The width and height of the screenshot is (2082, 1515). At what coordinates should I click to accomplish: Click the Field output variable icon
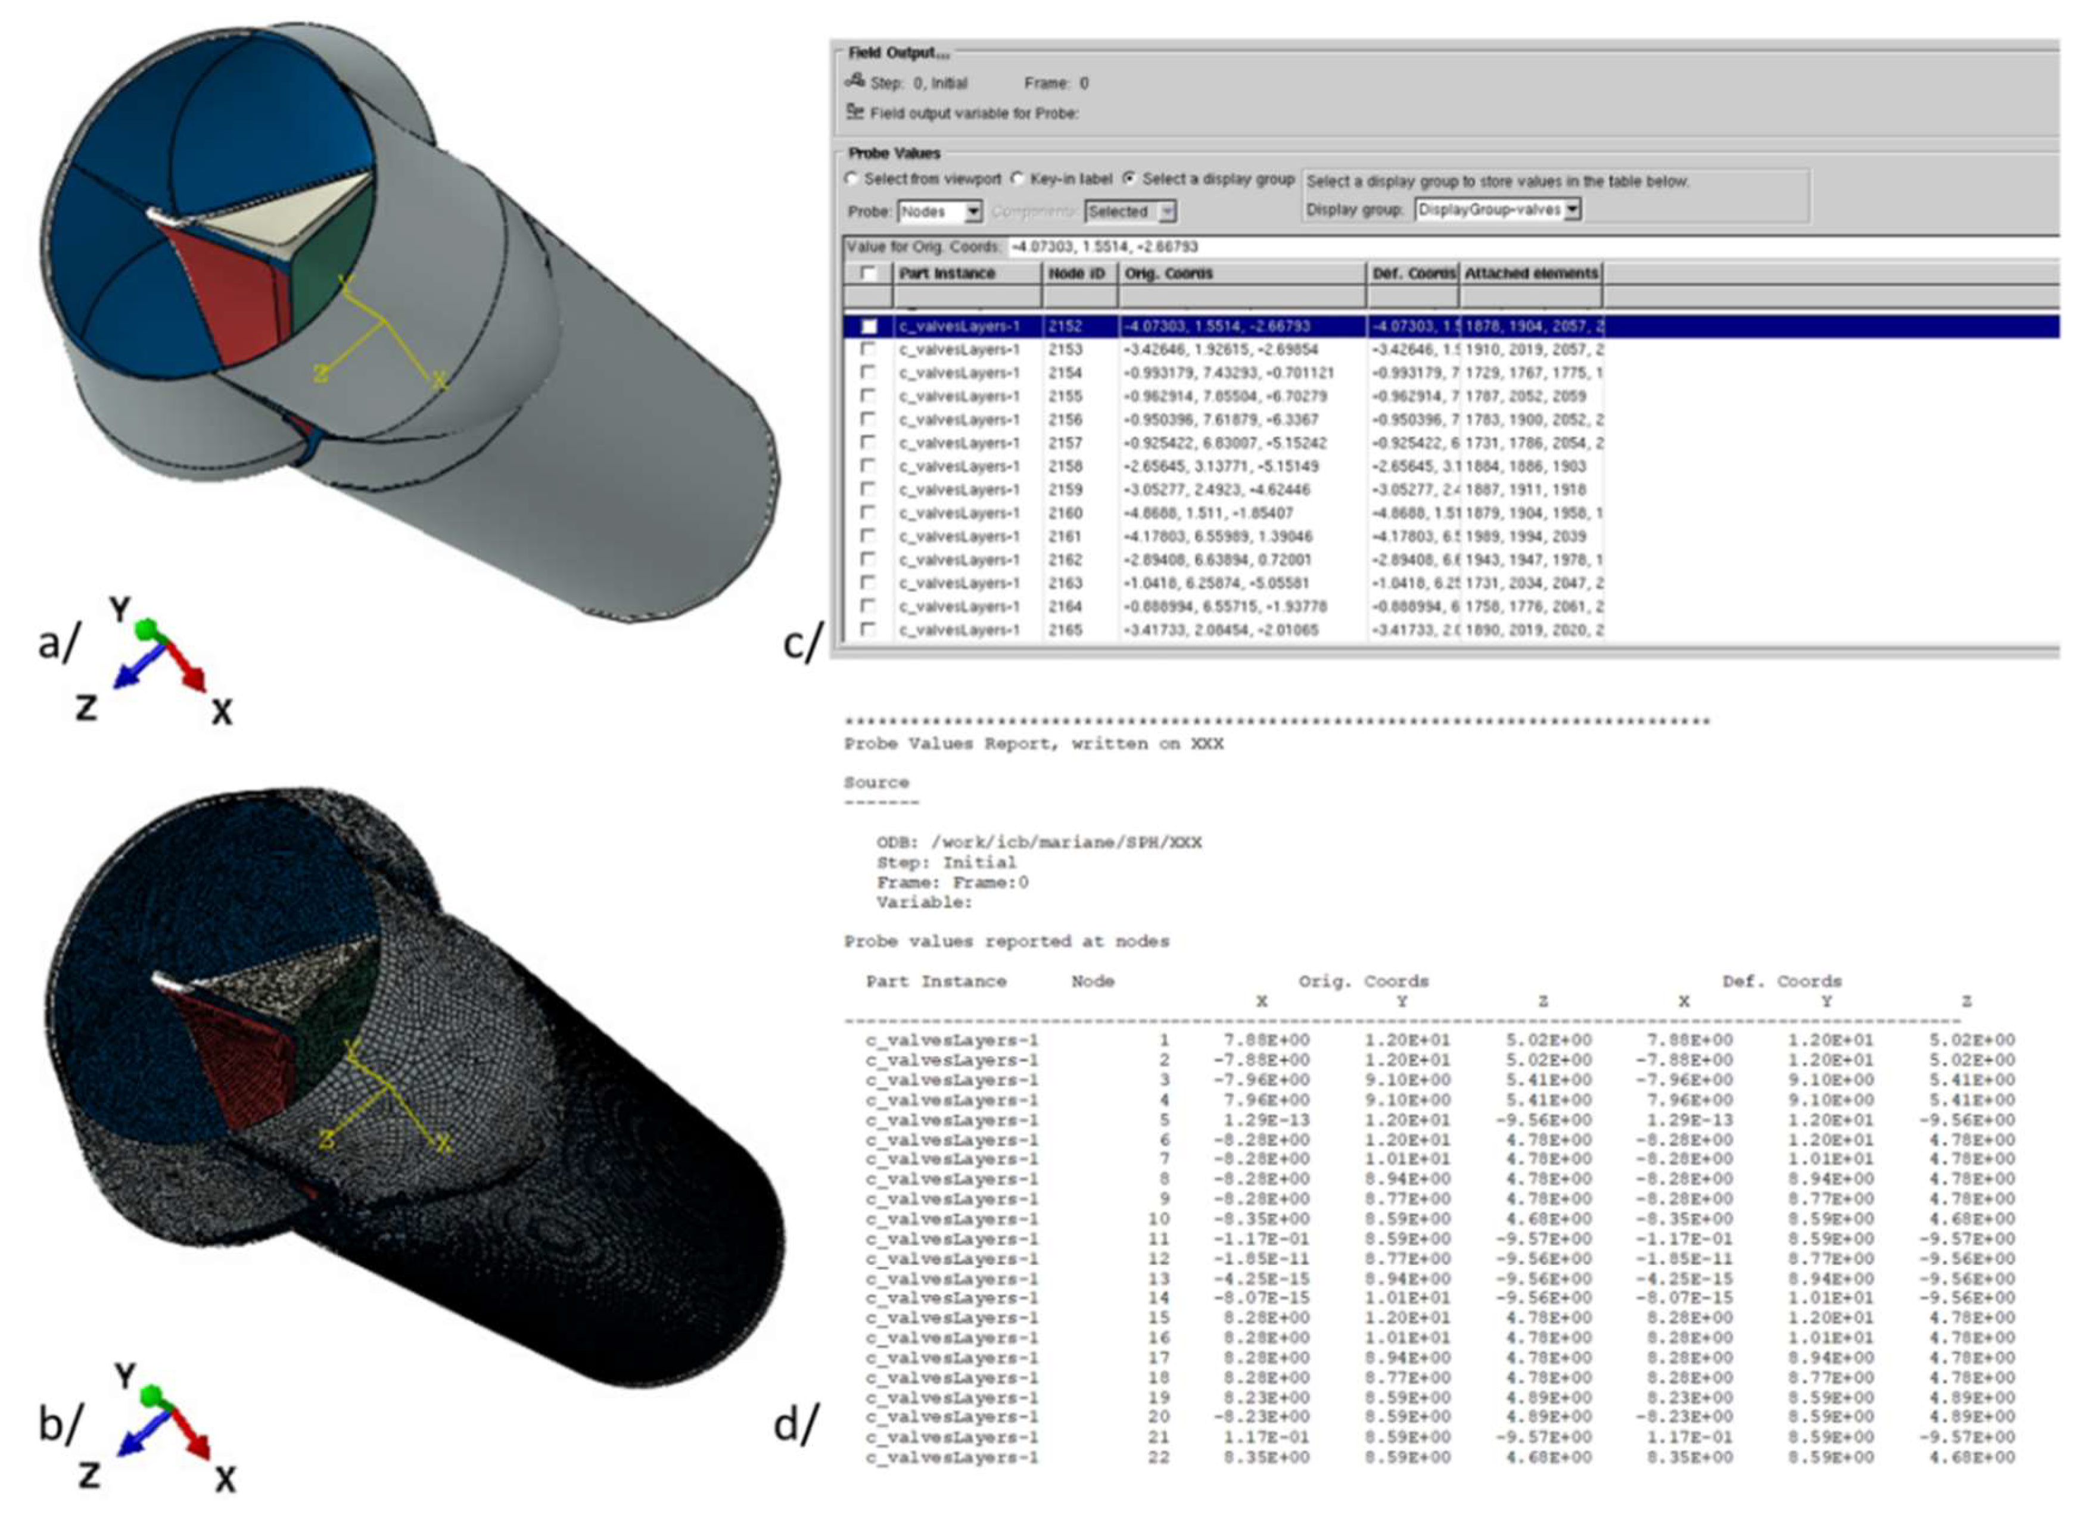855,112
